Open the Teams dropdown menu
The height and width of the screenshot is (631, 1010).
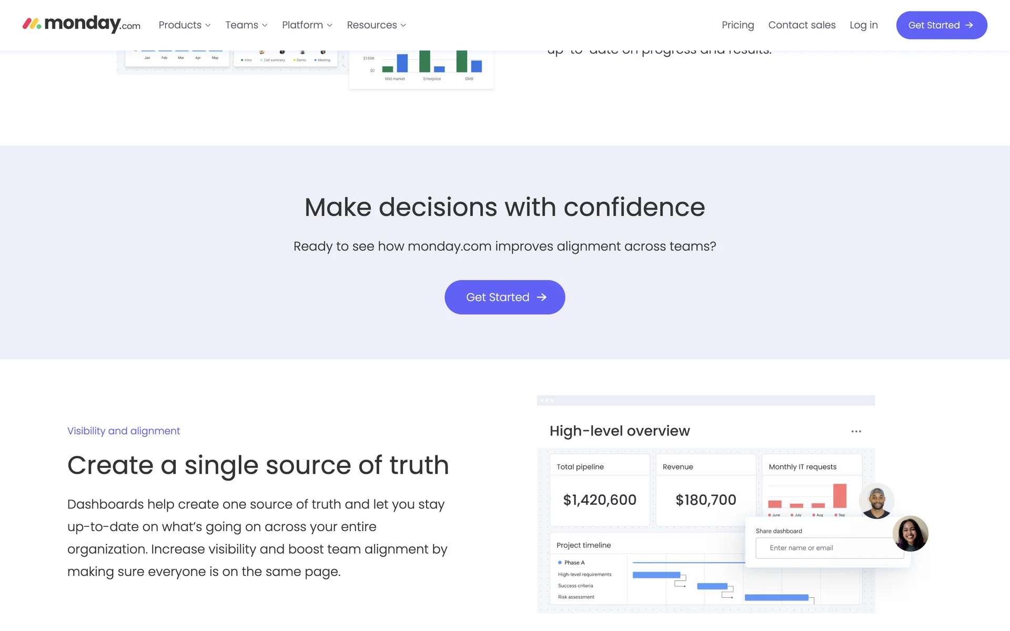tap(246, 25)
